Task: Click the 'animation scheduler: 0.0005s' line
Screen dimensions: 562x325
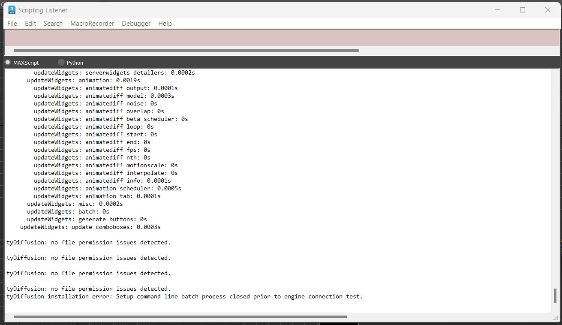Action: [108, 189]
